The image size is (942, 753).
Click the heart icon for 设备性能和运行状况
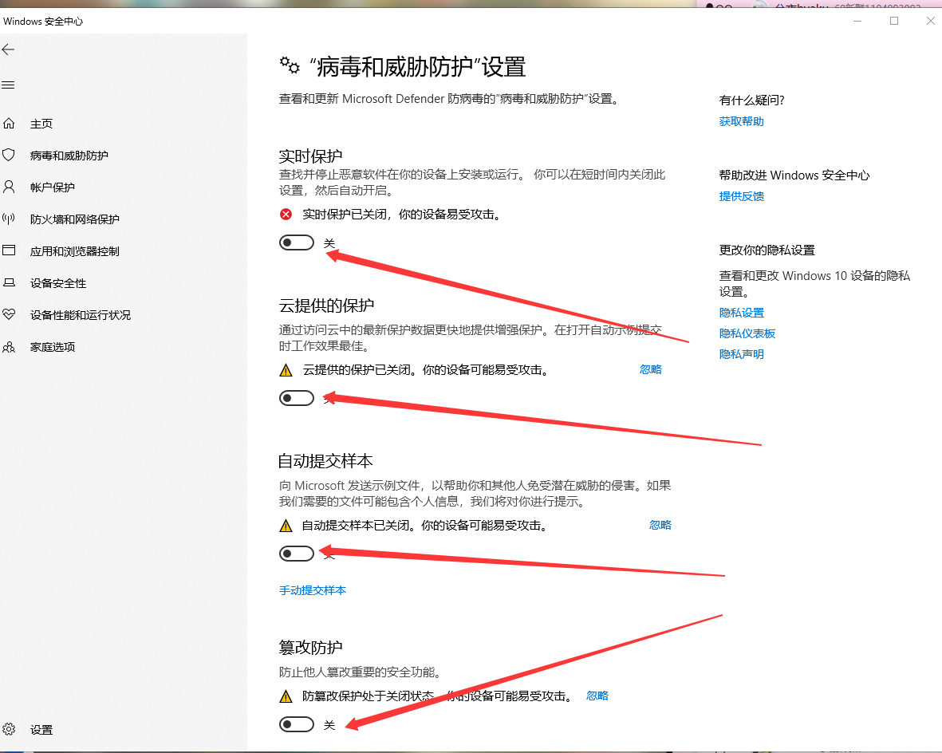(9, 314)
